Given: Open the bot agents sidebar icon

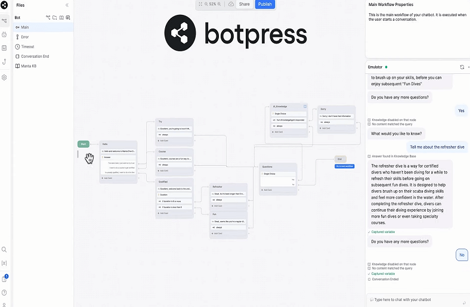Looking at the screenshot, I should (x=4, y=34).
